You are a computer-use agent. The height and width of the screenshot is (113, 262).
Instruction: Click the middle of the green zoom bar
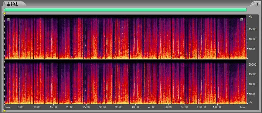pyautogui.click(x=125, y=10)
